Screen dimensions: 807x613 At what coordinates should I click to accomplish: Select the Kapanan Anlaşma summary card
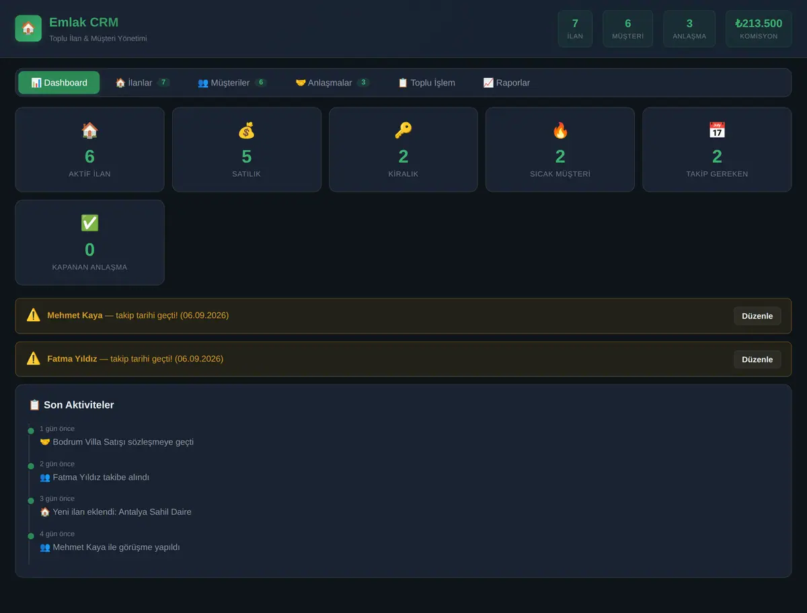tap(89, 243)
